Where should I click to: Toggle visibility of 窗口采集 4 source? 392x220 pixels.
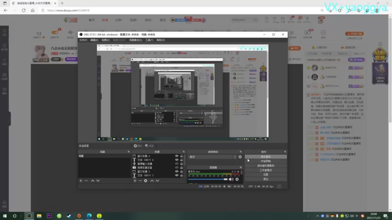coord(177,156)
